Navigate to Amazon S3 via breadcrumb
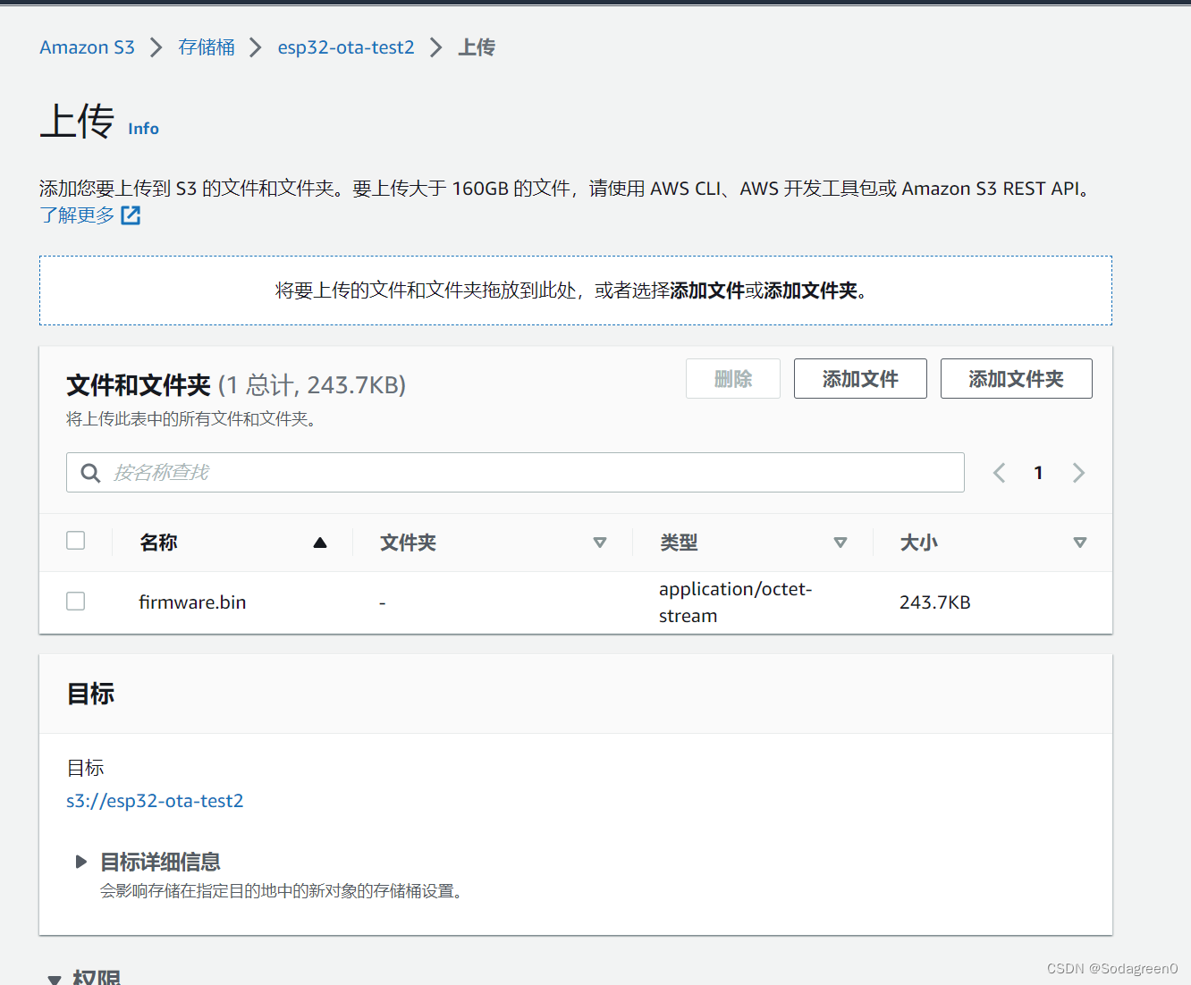 coord(87,46)
